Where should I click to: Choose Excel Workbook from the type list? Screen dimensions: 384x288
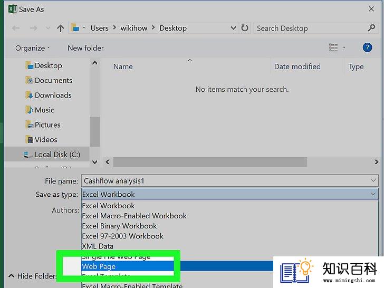point(230,206)
